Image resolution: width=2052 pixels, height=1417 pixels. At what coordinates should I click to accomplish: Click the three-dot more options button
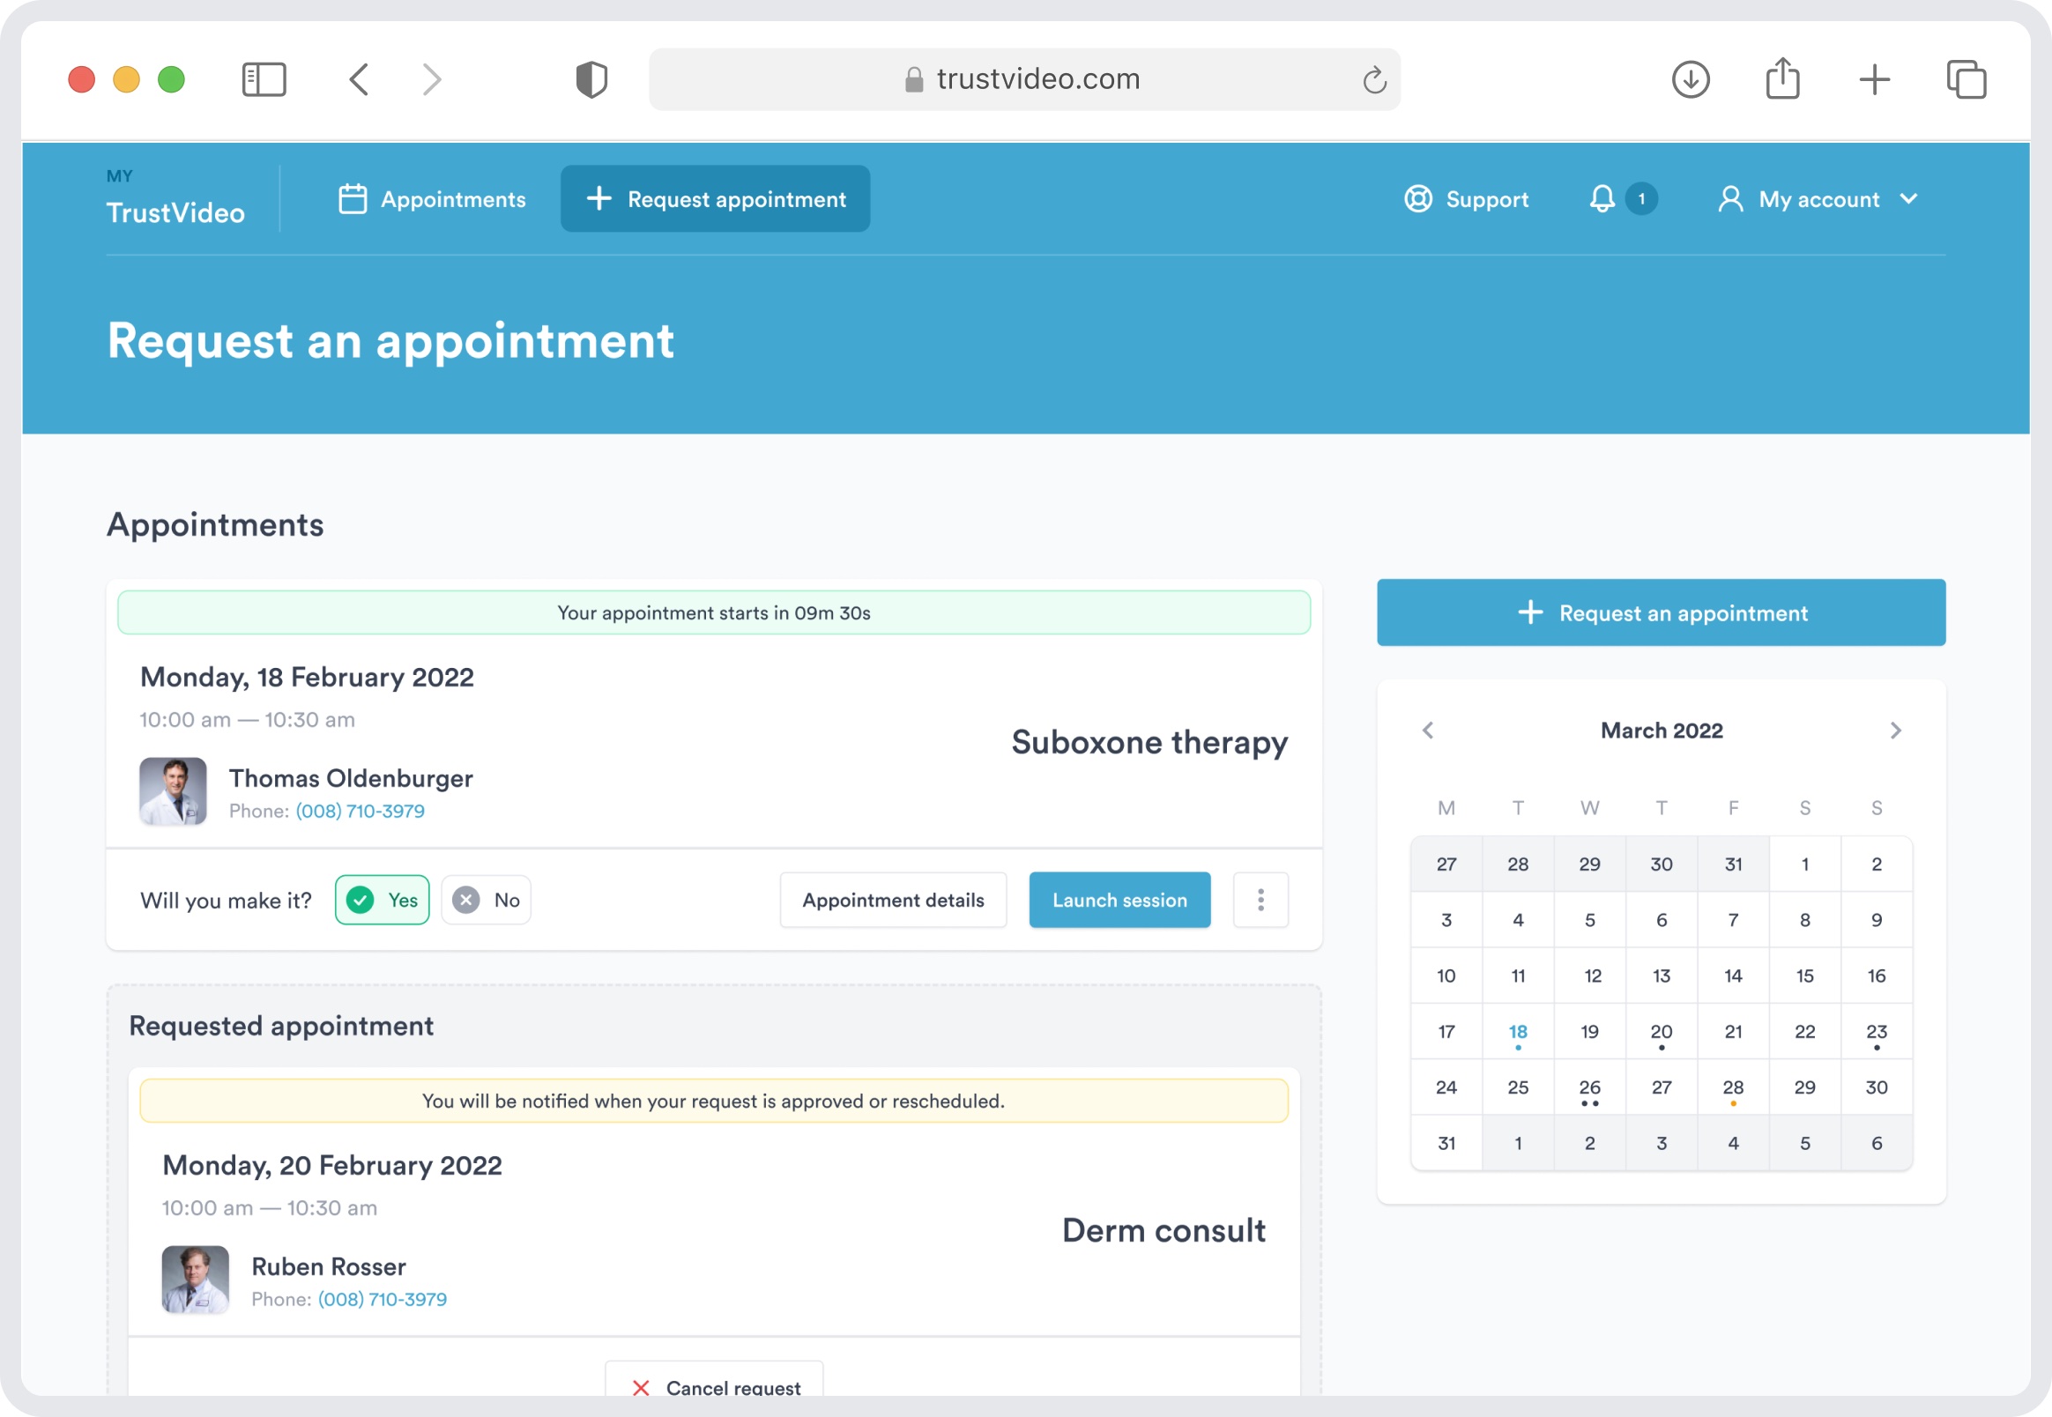coord(1260,901)
